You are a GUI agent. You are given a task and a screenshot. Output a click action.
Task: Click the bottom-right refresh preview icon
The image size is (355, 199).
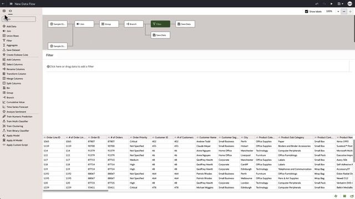point(352,196)
